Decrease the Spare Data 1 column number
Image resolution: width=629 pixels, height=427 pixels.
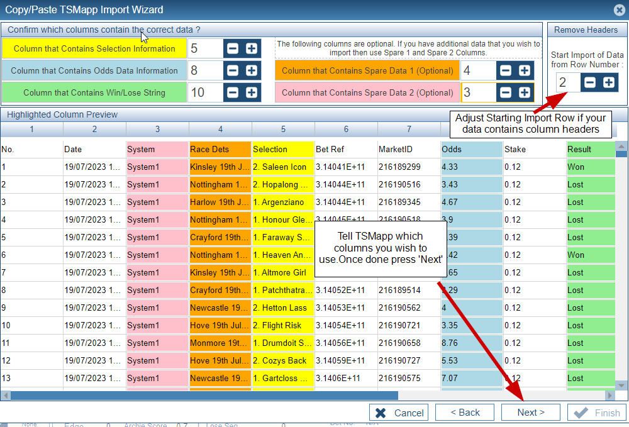point(506,70)
